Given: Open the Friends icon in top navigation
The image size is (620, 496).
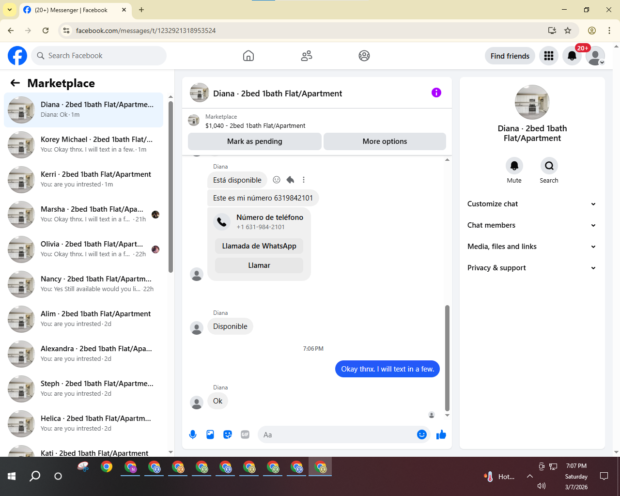Looking at the screenshot, I should pyautogui.click(x=307, y=56).
